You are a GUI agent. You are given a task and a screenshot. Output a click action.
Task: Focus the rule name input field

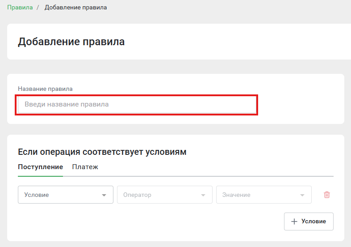click(x=137, y=104)
